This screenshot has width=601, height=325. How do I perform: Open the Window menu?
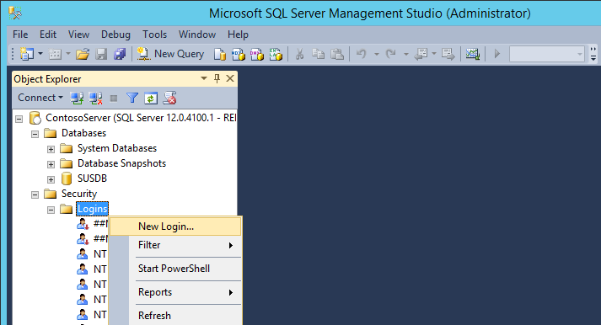[x=197, y=35]
